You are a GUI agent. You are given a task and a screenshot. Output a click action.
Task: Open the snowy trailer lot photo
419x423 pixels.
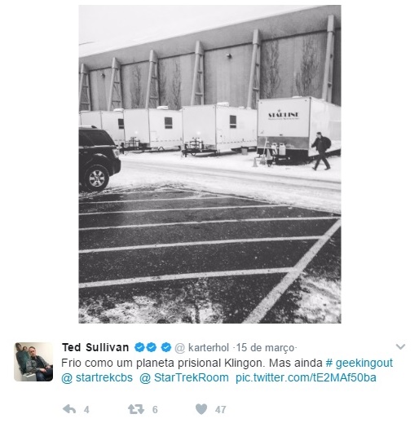[209, 164]
